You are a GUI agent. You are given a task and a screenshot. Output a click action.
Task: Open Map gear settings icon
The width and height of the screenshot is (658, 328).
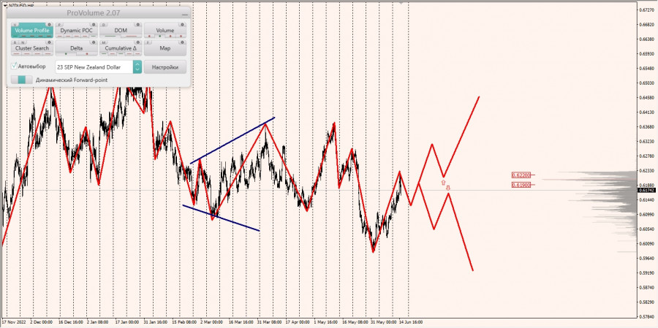182,42
